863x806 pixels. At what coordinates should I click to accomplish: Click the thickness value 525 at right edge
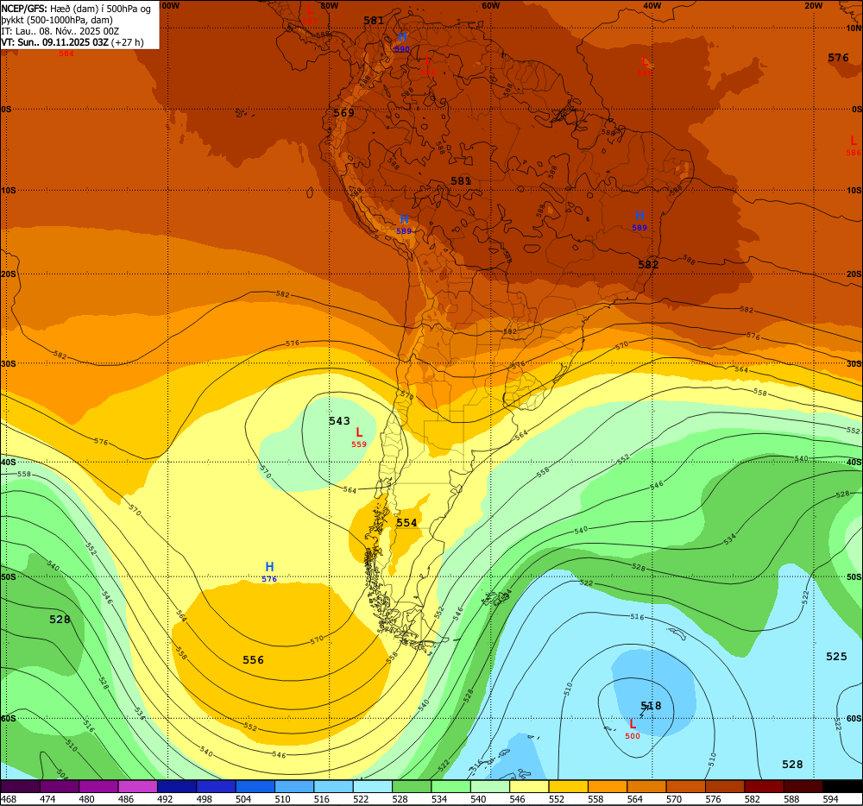coord(836,657)
